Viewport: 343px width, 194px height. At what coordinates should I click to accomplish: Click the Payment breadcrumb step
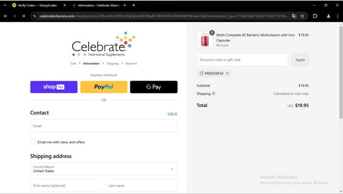coord(131,63)
